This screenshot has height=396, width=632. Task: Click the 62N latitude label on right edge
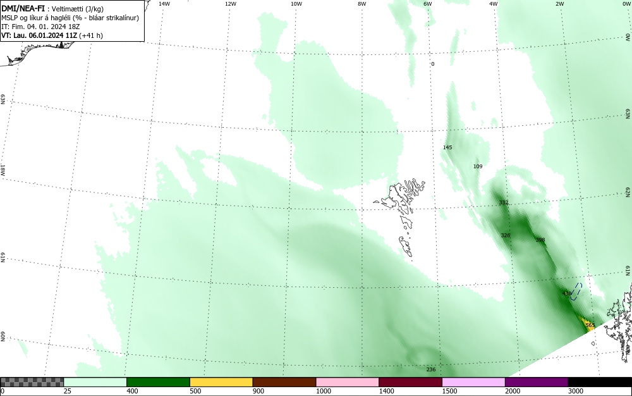tap(628, 192)
